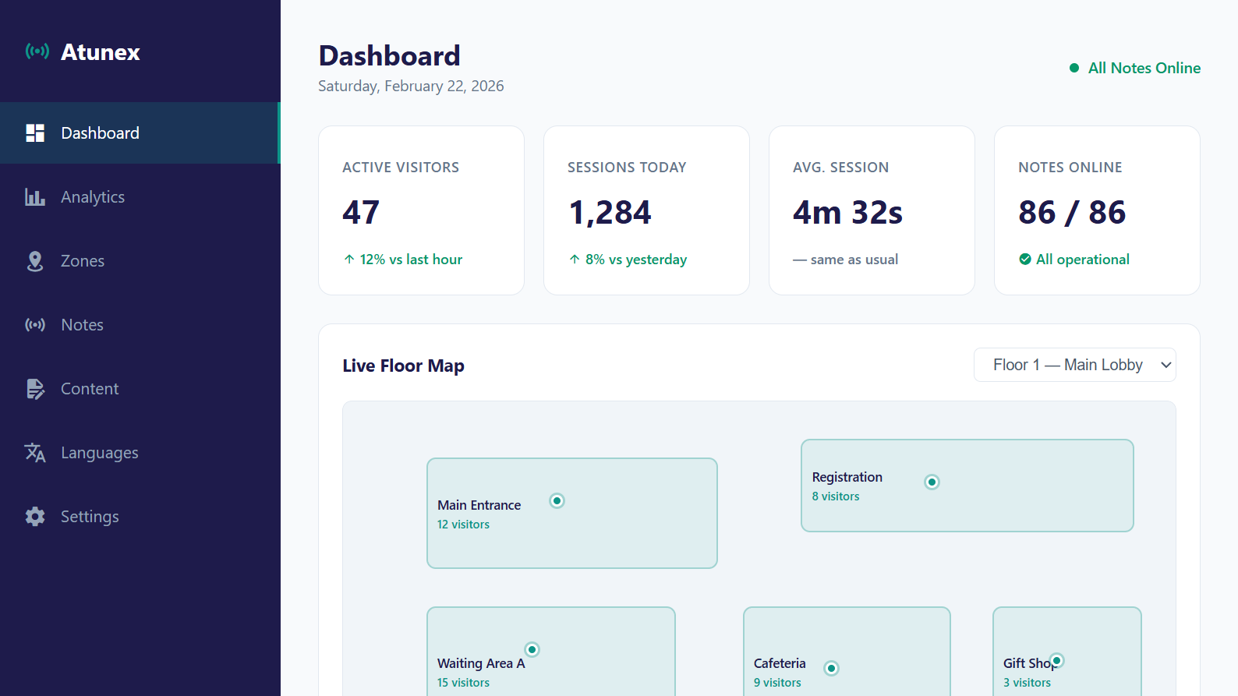Click the Notes broadcast signal icon
1238x696 pixels.
pyautogui.click(x=35, y=325)
